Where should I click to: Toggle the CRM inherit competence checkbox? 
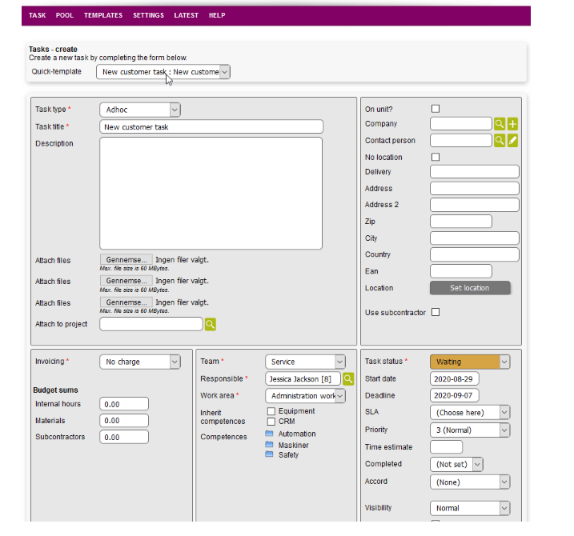click(x=271, y=421)
